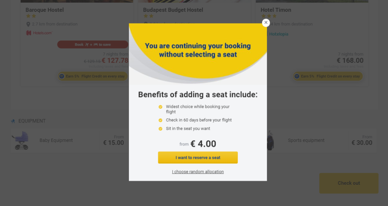Click Hotel Timon € 168.00 price
This screenshot has height=206, width=388.
[x=350, y=61]
